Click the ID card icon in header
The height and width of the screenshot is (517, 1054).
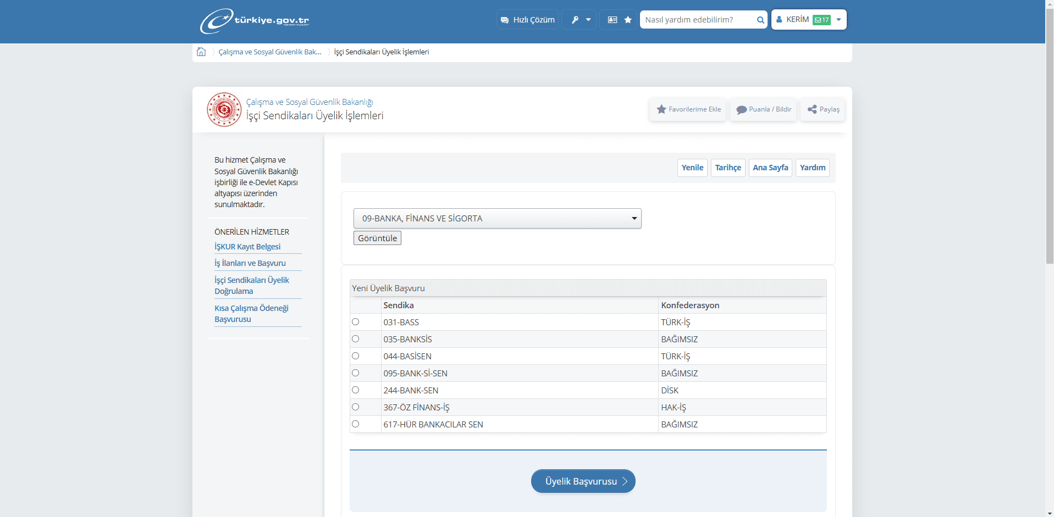(x=612, y=20)
